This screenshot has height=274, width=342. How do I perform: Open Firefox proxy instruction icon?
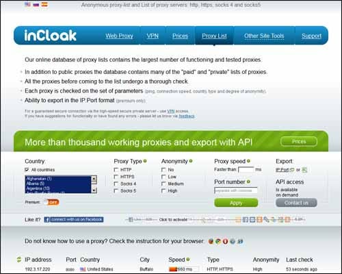click(x=211, y=241)
